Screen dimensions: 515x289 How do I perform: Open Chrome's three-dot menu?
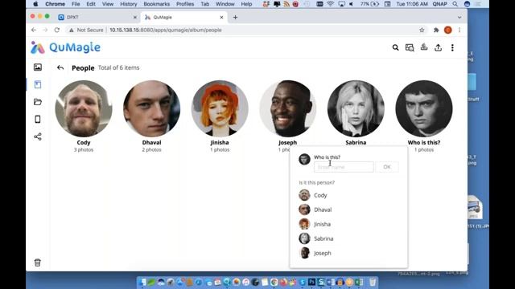tap(459, 30)
